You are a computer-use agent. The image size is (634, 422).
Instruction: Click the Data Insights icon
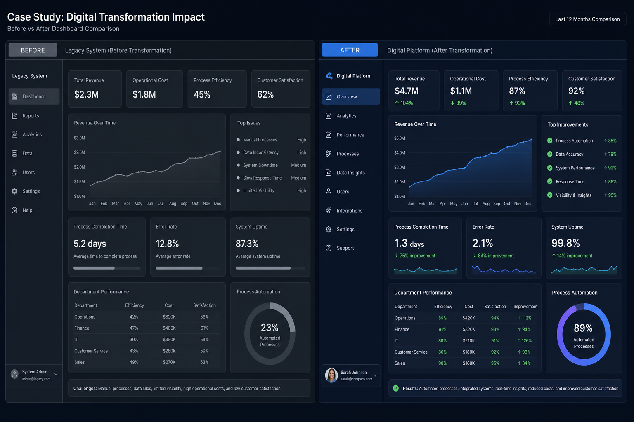329,173
